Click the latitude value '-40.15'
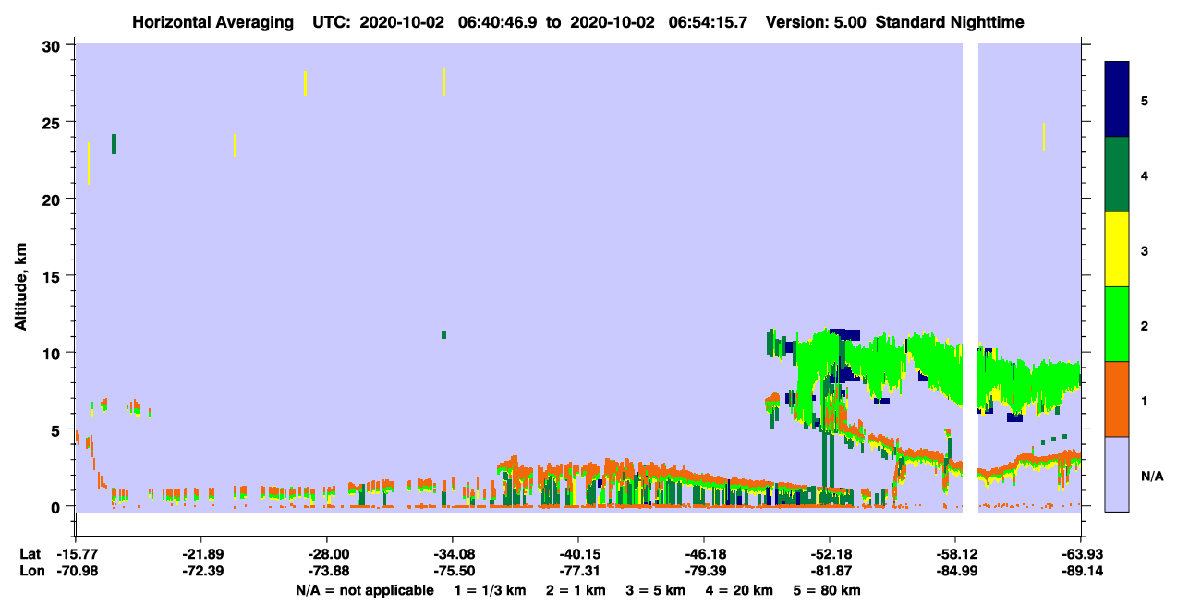Screen dimensions: 1201x616 click(578, 554)
